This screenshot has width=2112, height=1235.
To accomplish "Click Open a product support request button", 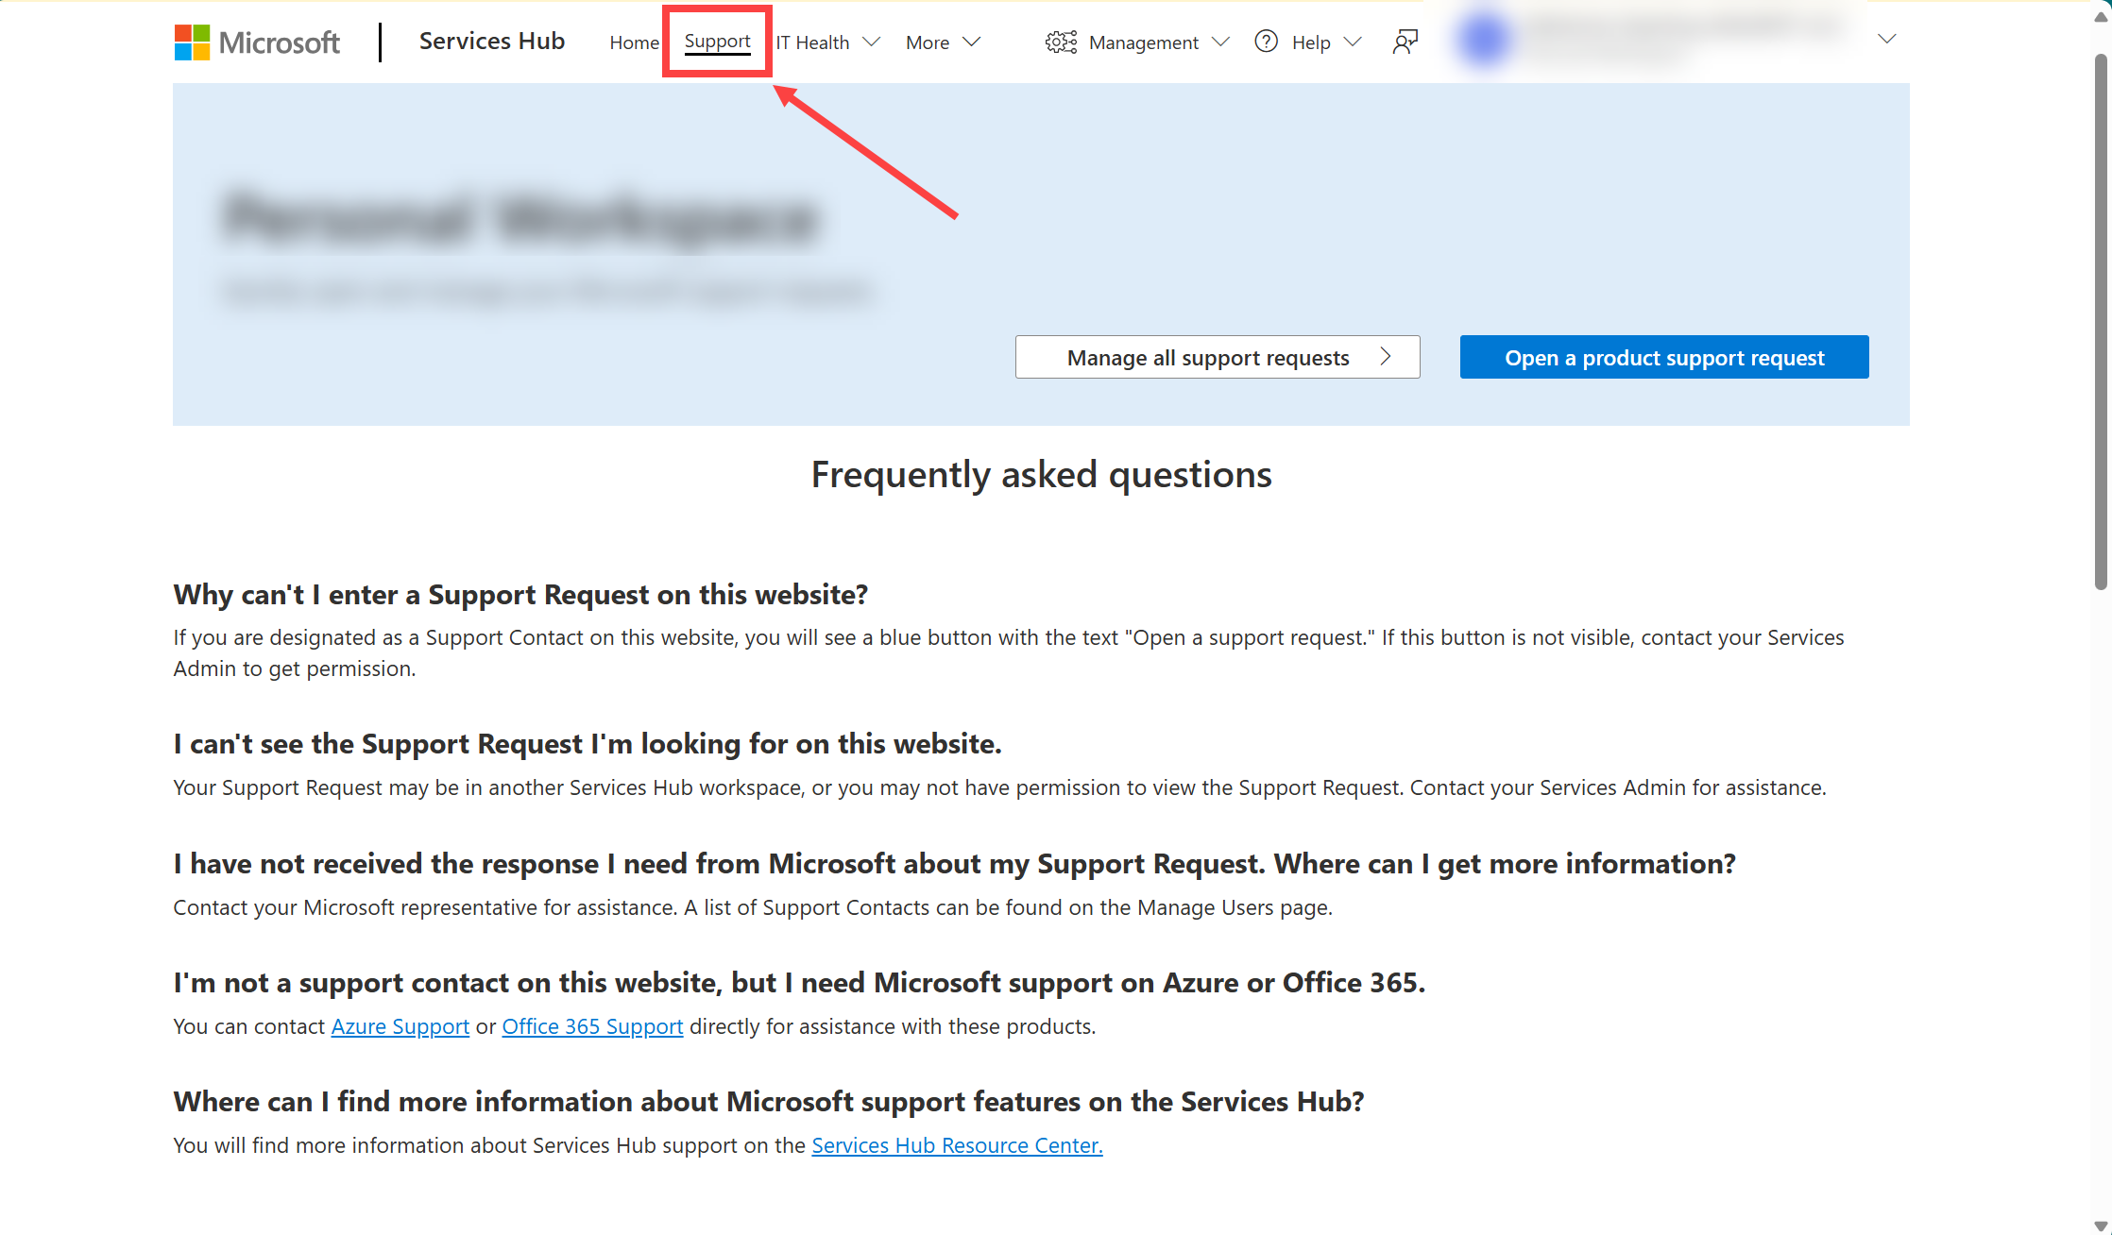I will coord(1665,357).
